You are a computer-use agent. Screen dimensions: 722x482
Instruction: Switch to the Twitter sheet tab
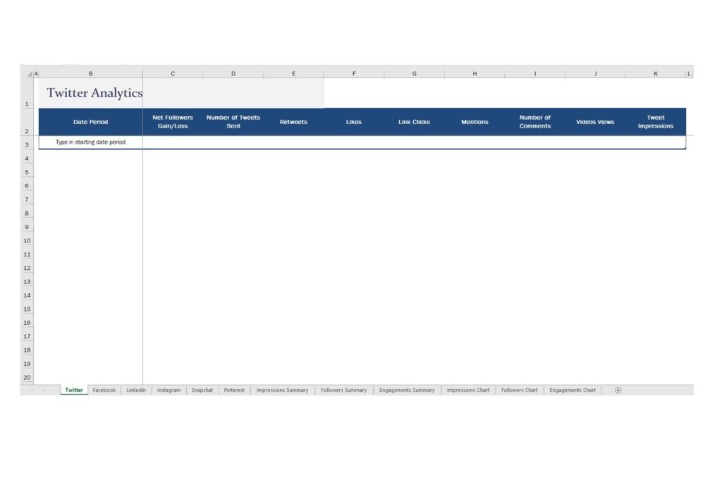(73, 390)
